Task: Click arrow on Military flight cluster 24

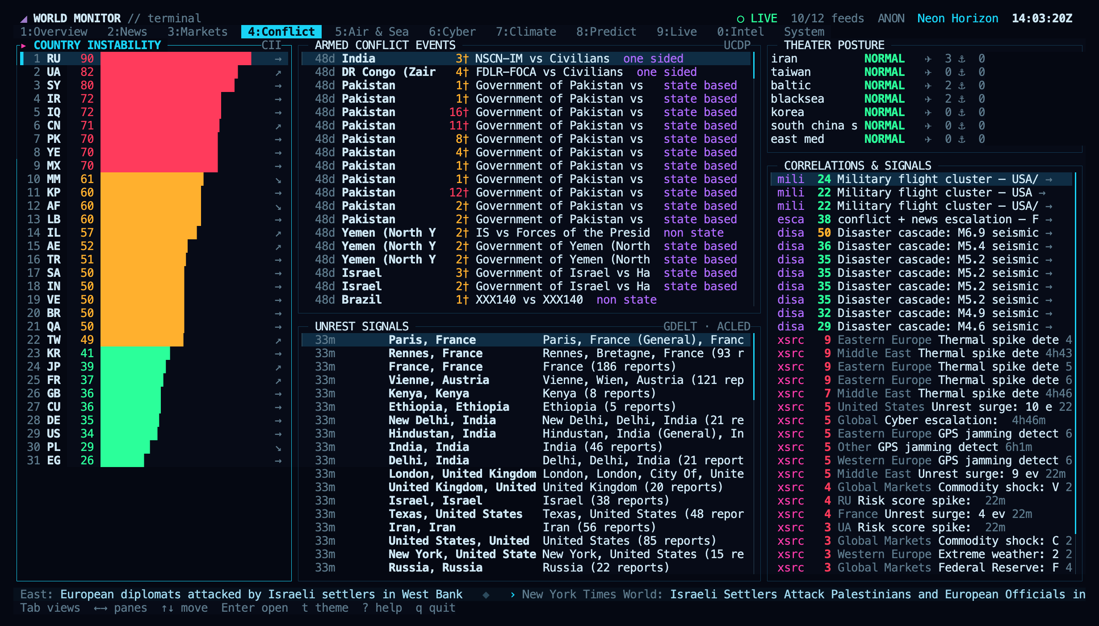Action: coord(1049,179)
